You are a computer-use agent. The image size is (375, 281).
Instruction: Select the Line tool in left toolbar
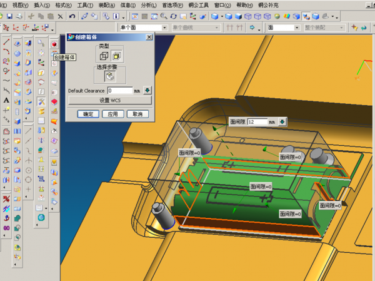click(6, 42)
